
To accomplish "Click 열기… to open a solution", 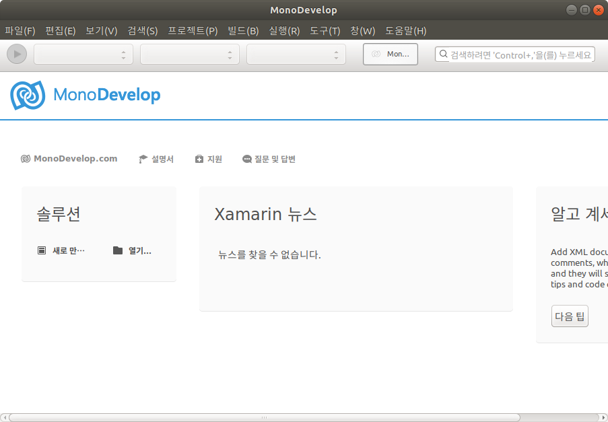I will 140,251.
